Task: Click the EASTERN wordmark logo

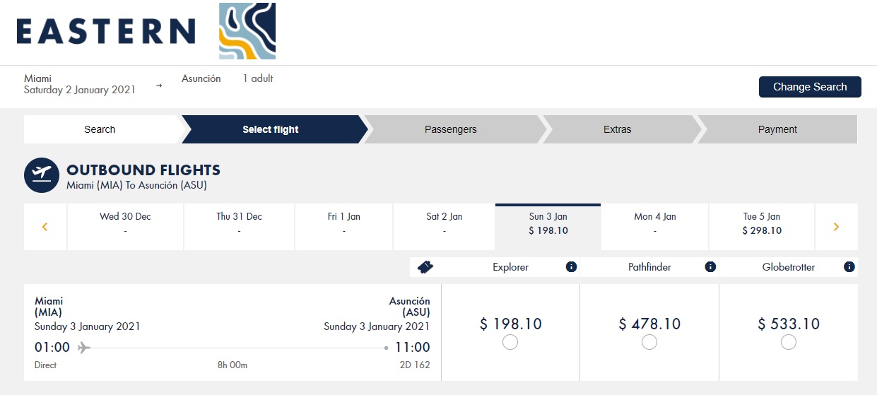Action: 106,32
